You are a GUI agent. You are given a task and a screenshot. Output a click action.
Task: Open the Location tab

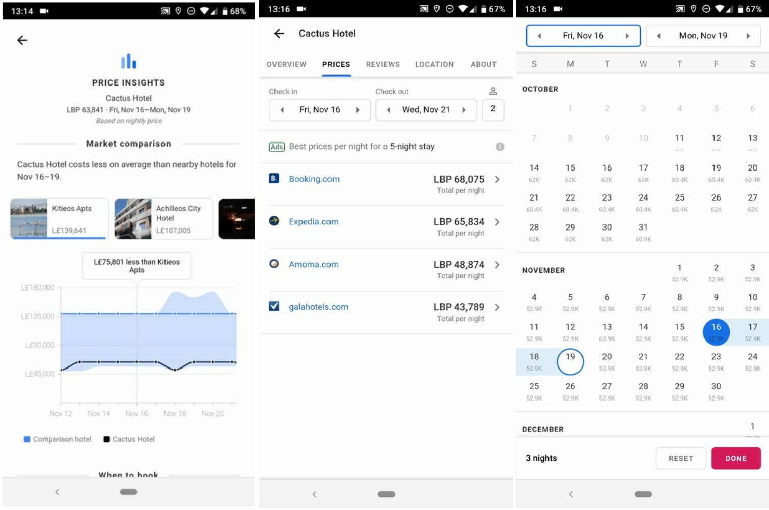[x=434, y=64]
